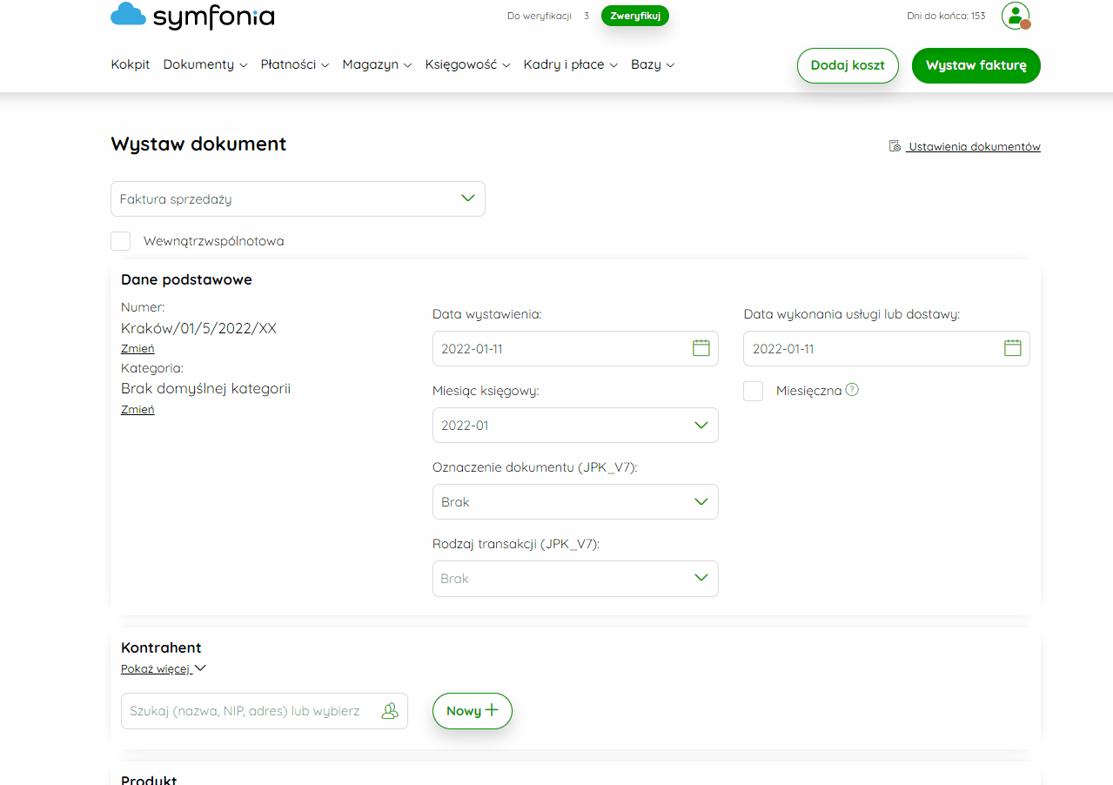Open calendar for Data wykonania usługi

[x=1013, y=348]
